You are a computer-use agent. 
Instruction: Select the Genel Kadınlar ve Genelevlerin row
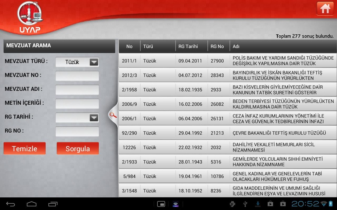click(228, 176)
